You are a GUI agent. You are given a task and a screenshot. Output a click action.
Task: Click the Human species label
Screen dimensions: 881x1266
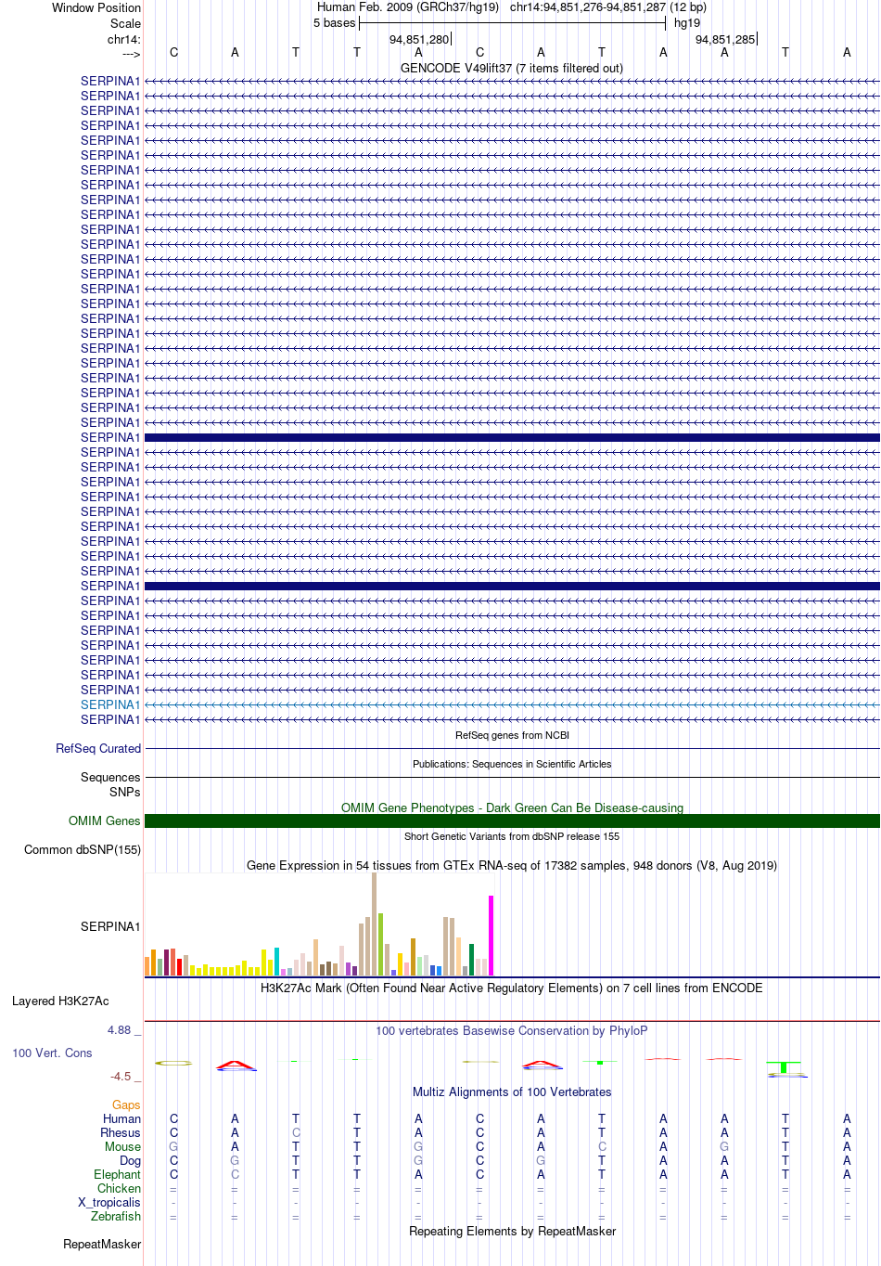(121, 1118)
